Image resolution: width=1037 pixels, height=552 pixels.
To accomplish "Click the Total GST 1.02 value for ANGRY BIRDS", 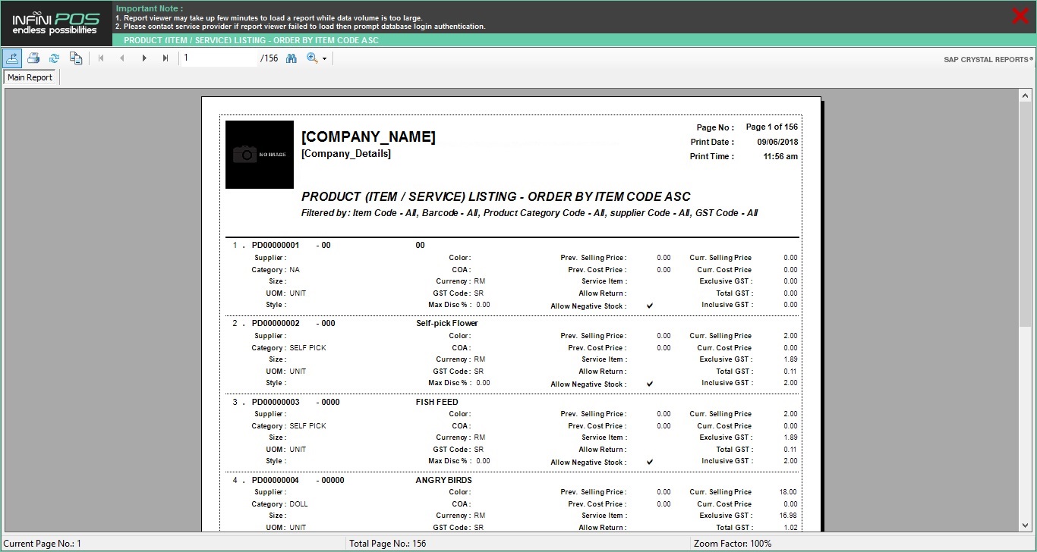I will (790, 528).
